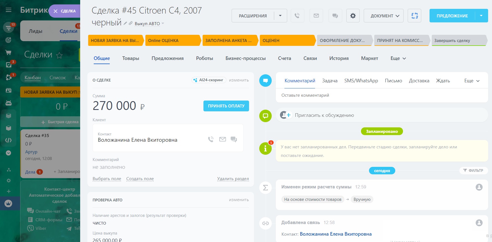
Task: Open the robot icon in the sidebar
Action: tap(9, 103)
